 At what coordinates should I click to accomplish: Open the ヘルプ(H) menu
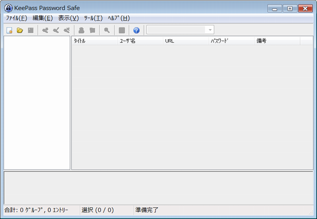[x=119, y=18]
